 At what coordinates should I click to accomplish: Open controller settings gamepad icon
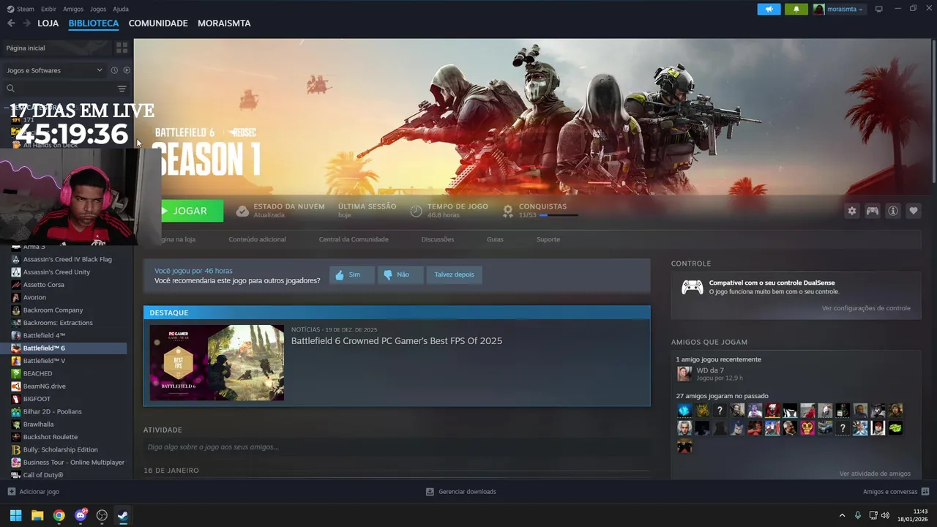point(873,211)
